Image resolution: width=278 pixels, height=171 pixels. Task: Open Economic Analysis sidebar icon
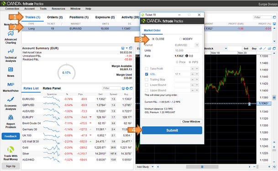[10, 99]
